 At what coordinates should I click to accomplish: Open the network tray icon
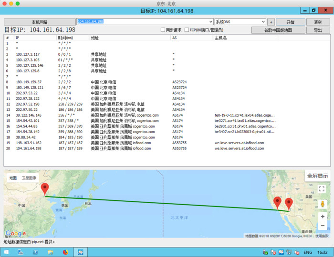(x=289, y=252)
